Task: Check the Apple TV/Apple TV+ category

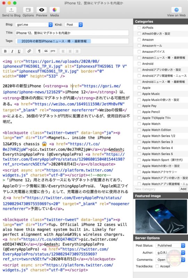Action: [139, 118]
